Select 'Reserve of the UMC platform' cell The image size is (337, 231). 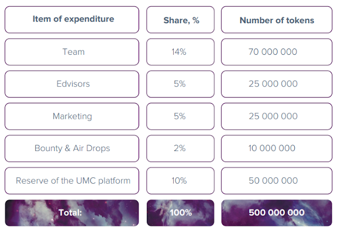tap(72, 181)
